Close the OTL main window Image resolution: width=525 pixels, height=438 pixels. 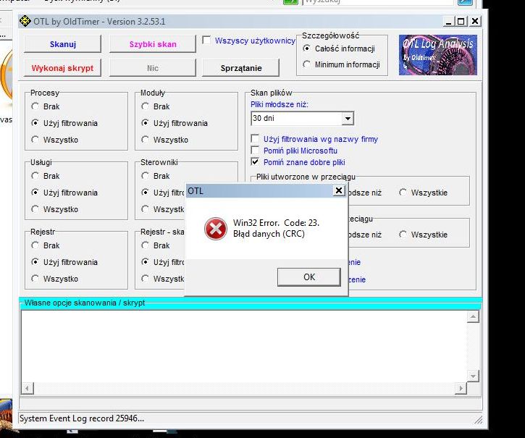pos(475,22)
